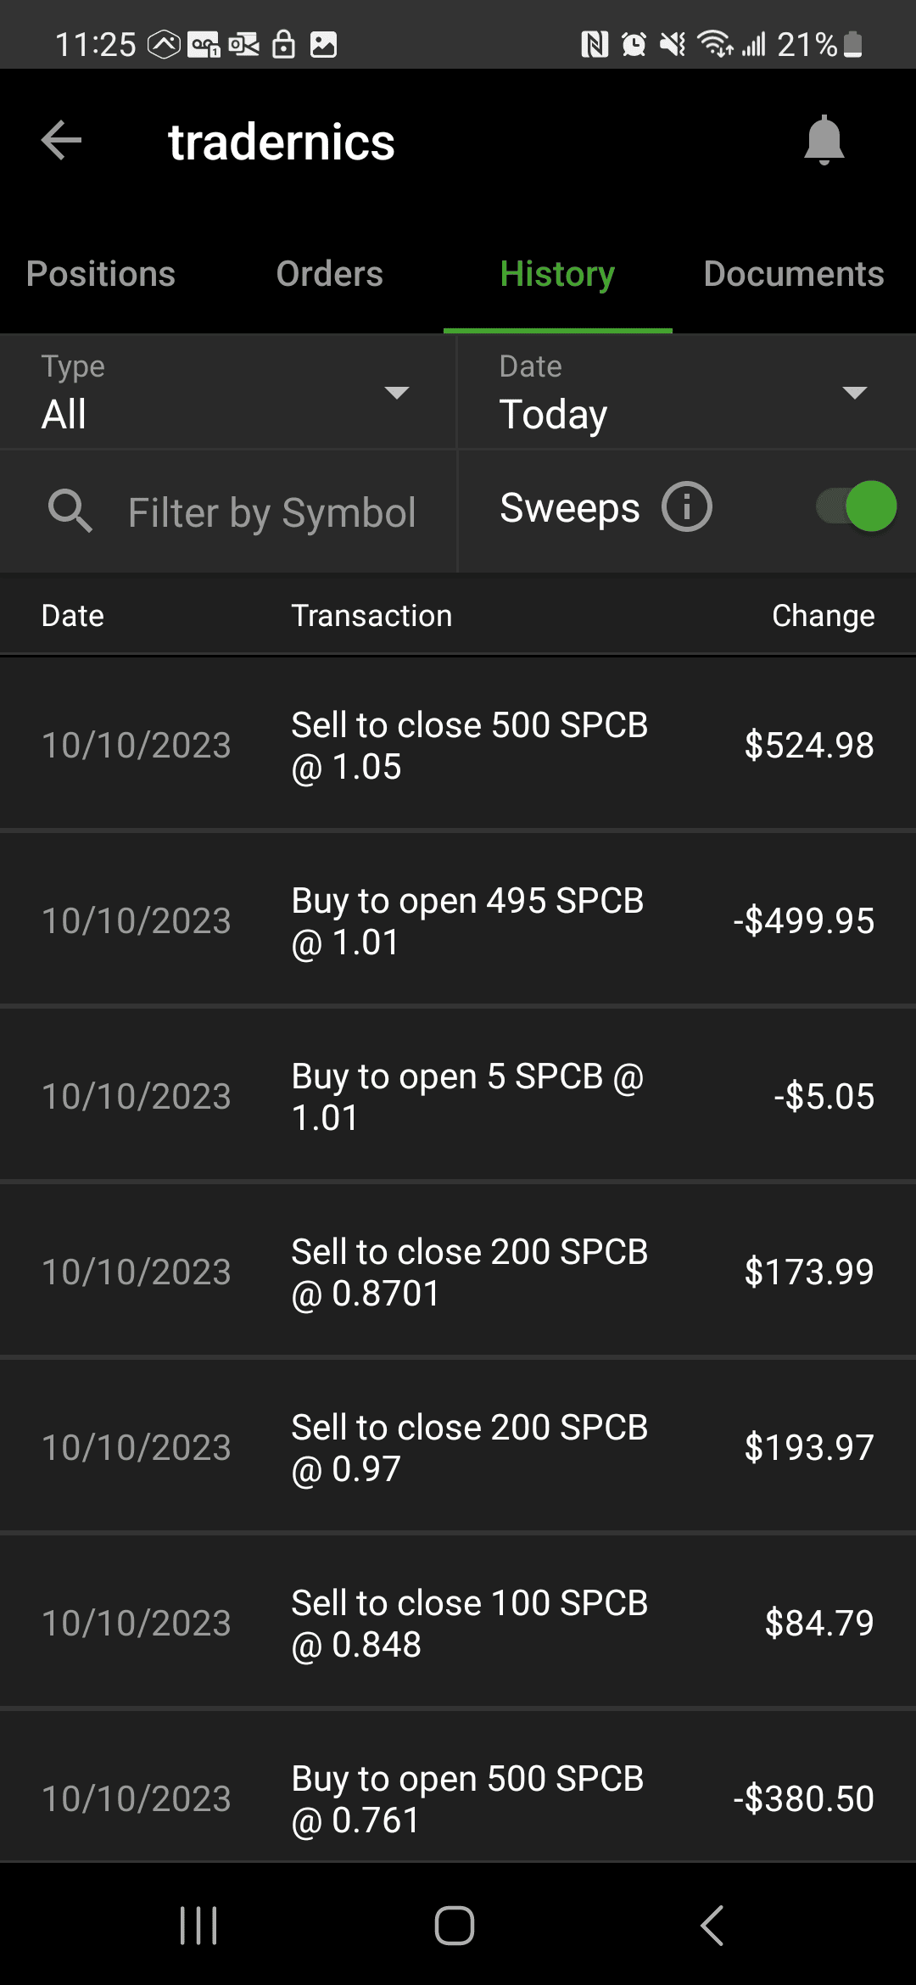The image size is (916, 1985).
Task: Focus the Filter by Symbol field
Action: 271,512
